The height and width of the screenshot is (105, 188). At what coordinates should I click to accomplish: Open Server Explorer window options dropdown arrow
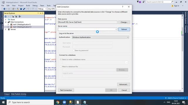click(38, 13)
